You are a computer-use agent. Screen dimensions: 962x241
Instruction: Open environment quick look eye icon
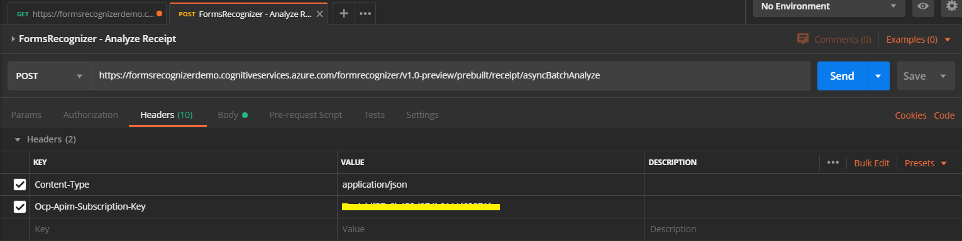pyautogui.click(x=923, y=6)
